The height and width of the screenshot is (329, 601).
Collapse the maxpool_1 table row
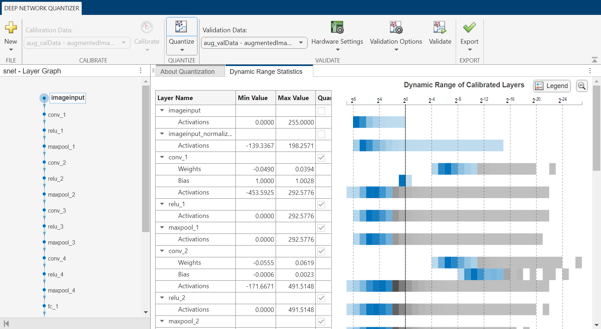[x=162, y=227]
